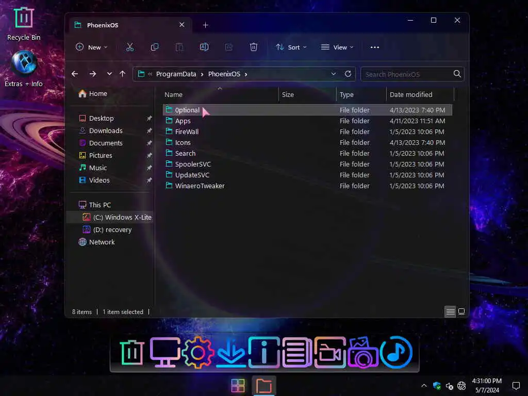Open the See more three-dots menu
Image resolution: width=528 pixels, height=396 pixels.
click(375, 47)
